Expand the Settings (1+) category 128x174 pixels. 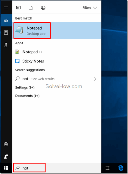pos(25,88)
